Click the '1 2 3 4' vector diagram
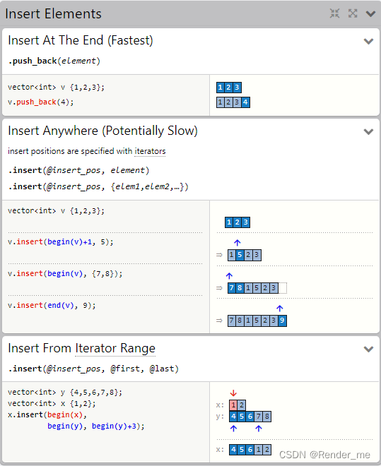Image resolution: width=381 pixels, height=466 pixels. [x=233, y=102]
